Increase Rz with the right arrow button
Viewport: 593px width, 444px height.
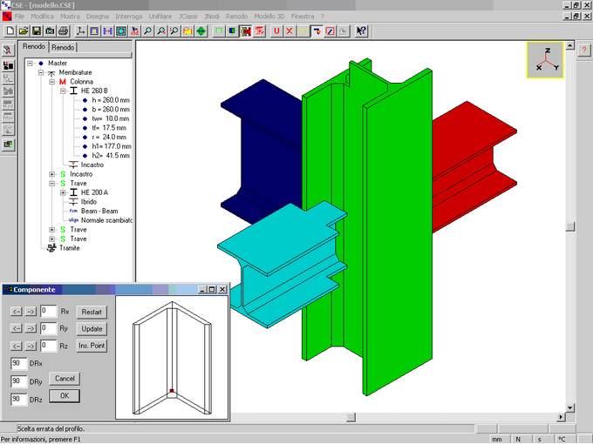tap(31, 346)
